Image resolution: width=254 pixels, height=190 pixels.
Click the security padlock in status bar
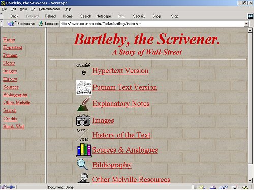point(3,187)
